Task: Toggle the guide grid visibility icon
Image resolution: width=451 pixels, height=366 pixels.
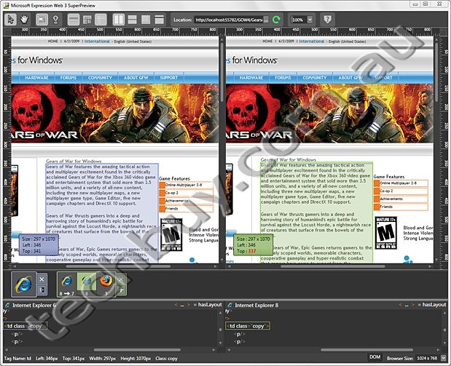Action: [87, 20]
